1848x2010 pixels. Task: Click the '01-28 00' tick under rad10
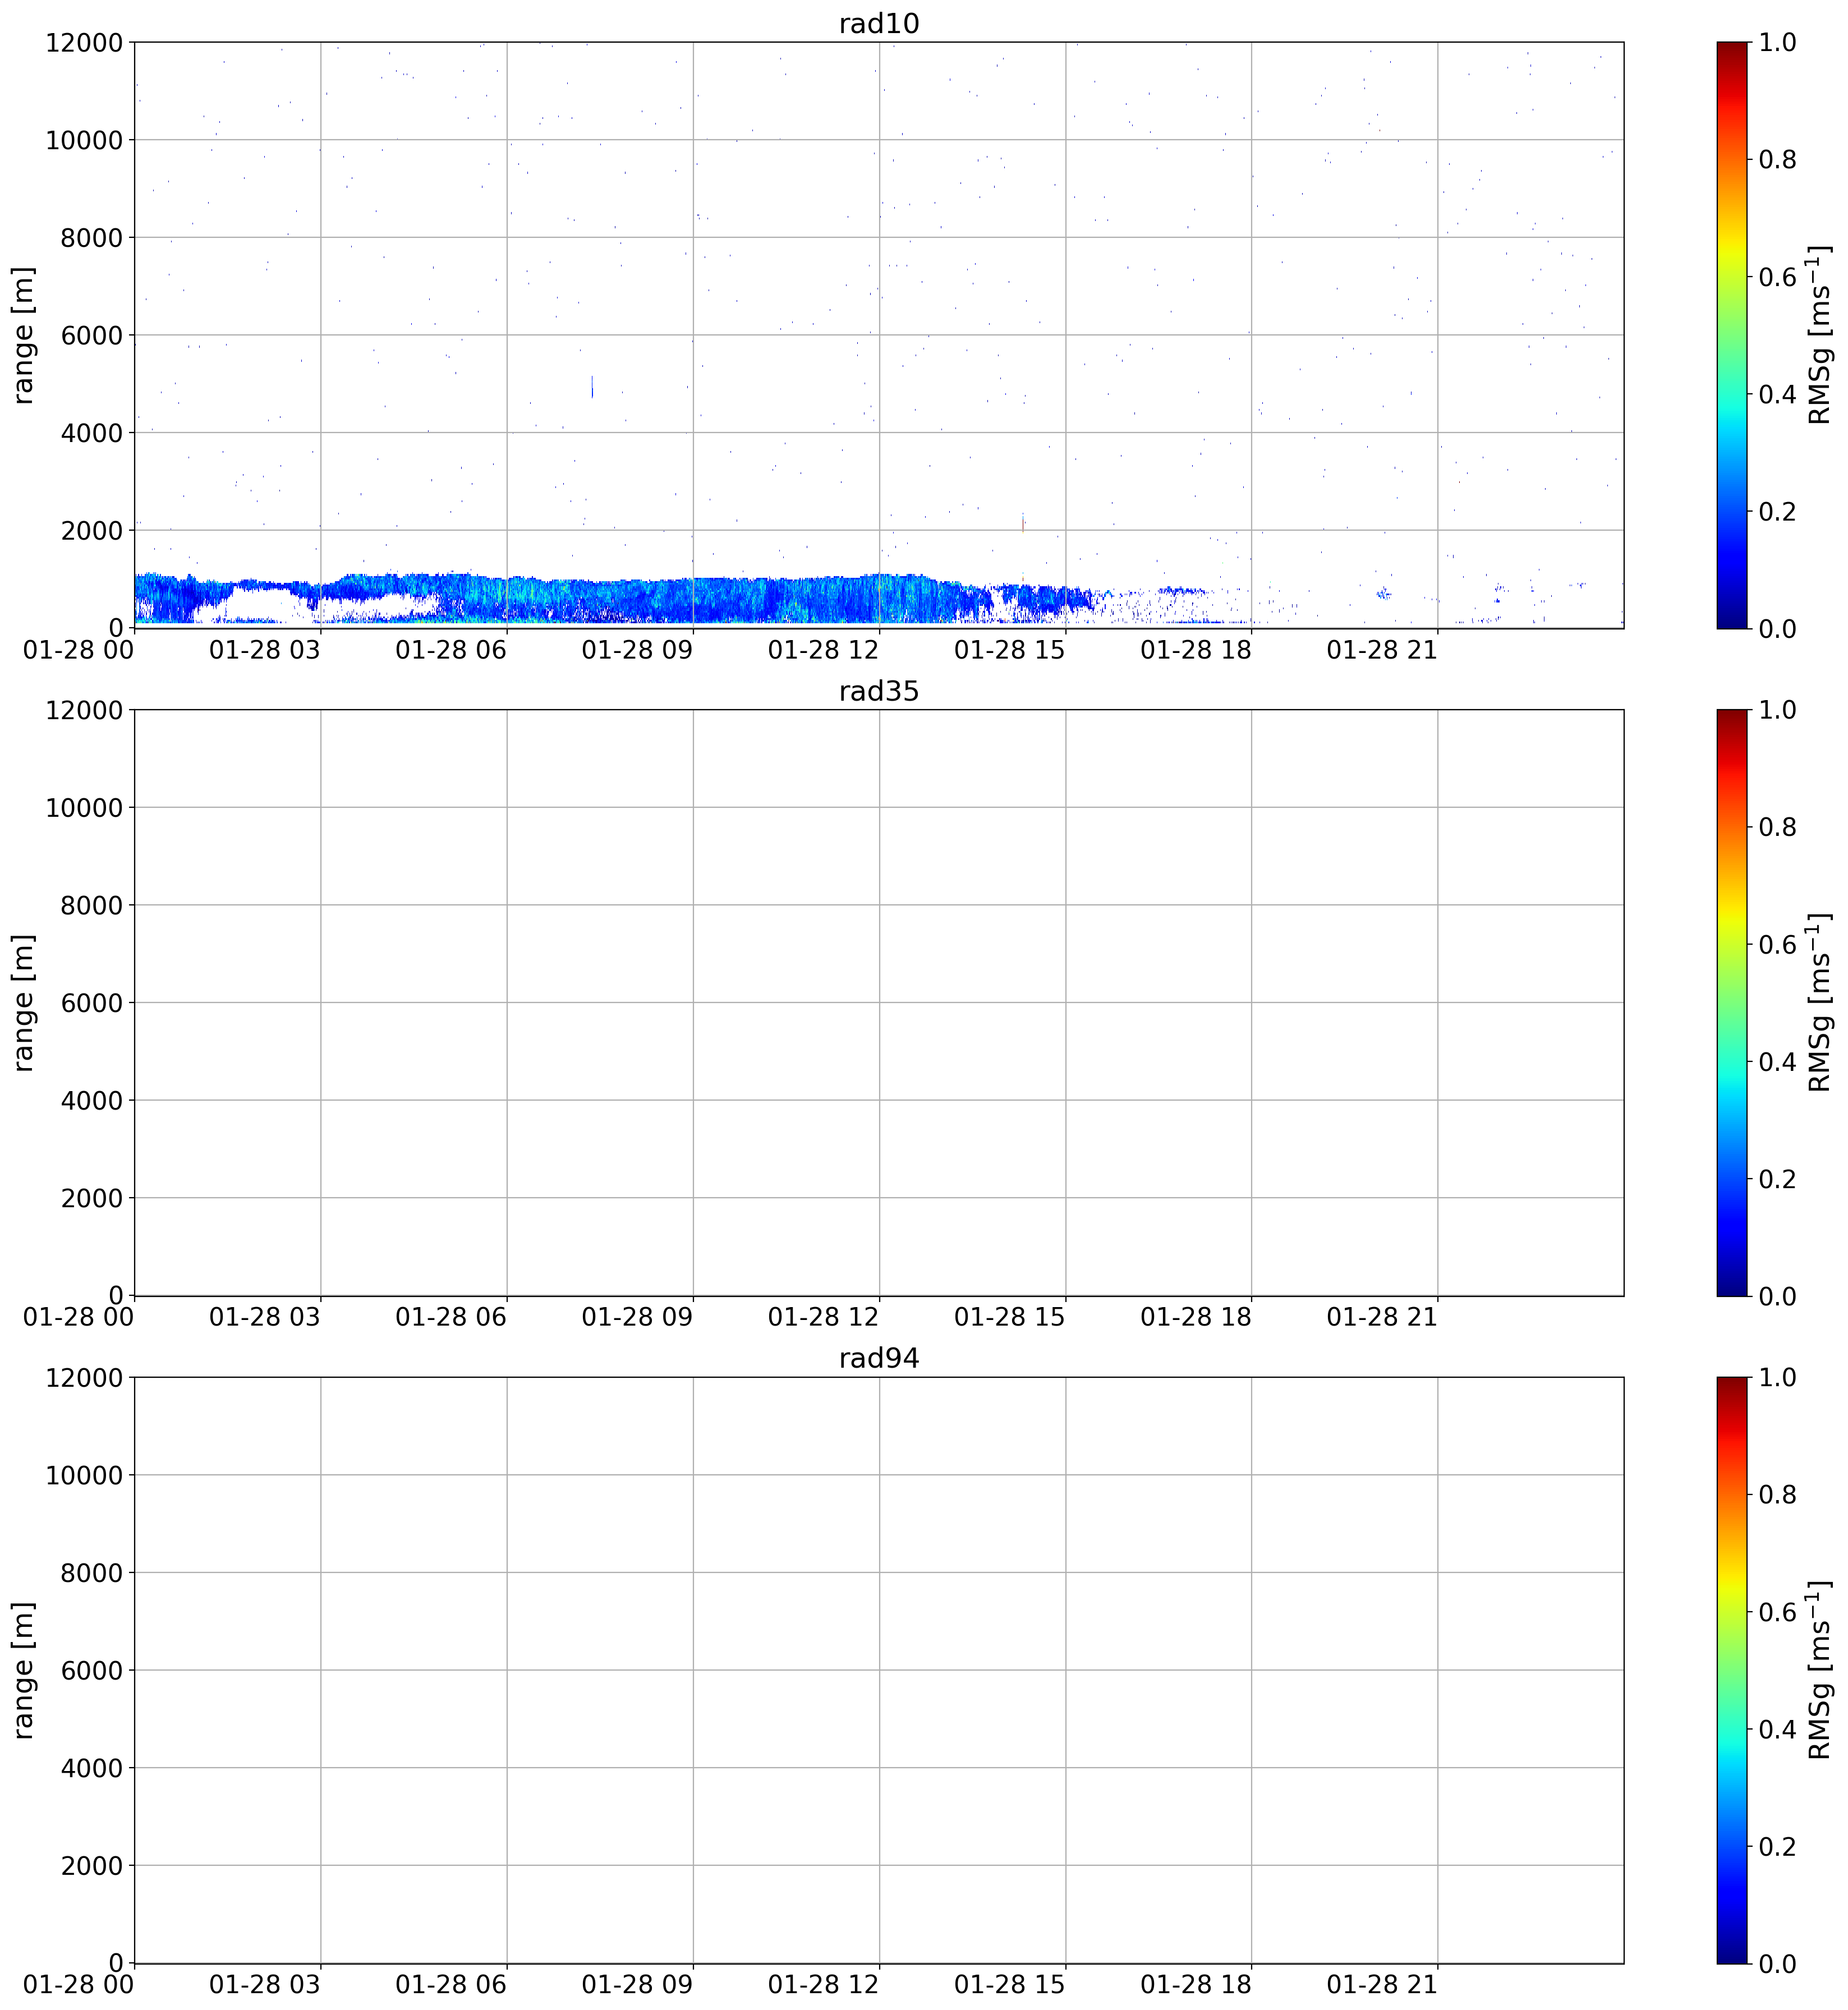pos(78,649)
